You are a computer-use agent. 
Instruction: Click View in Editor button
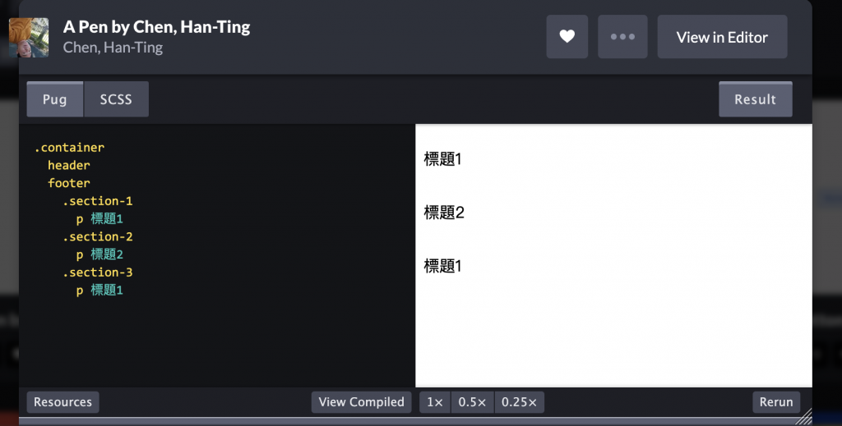[722, 36]
